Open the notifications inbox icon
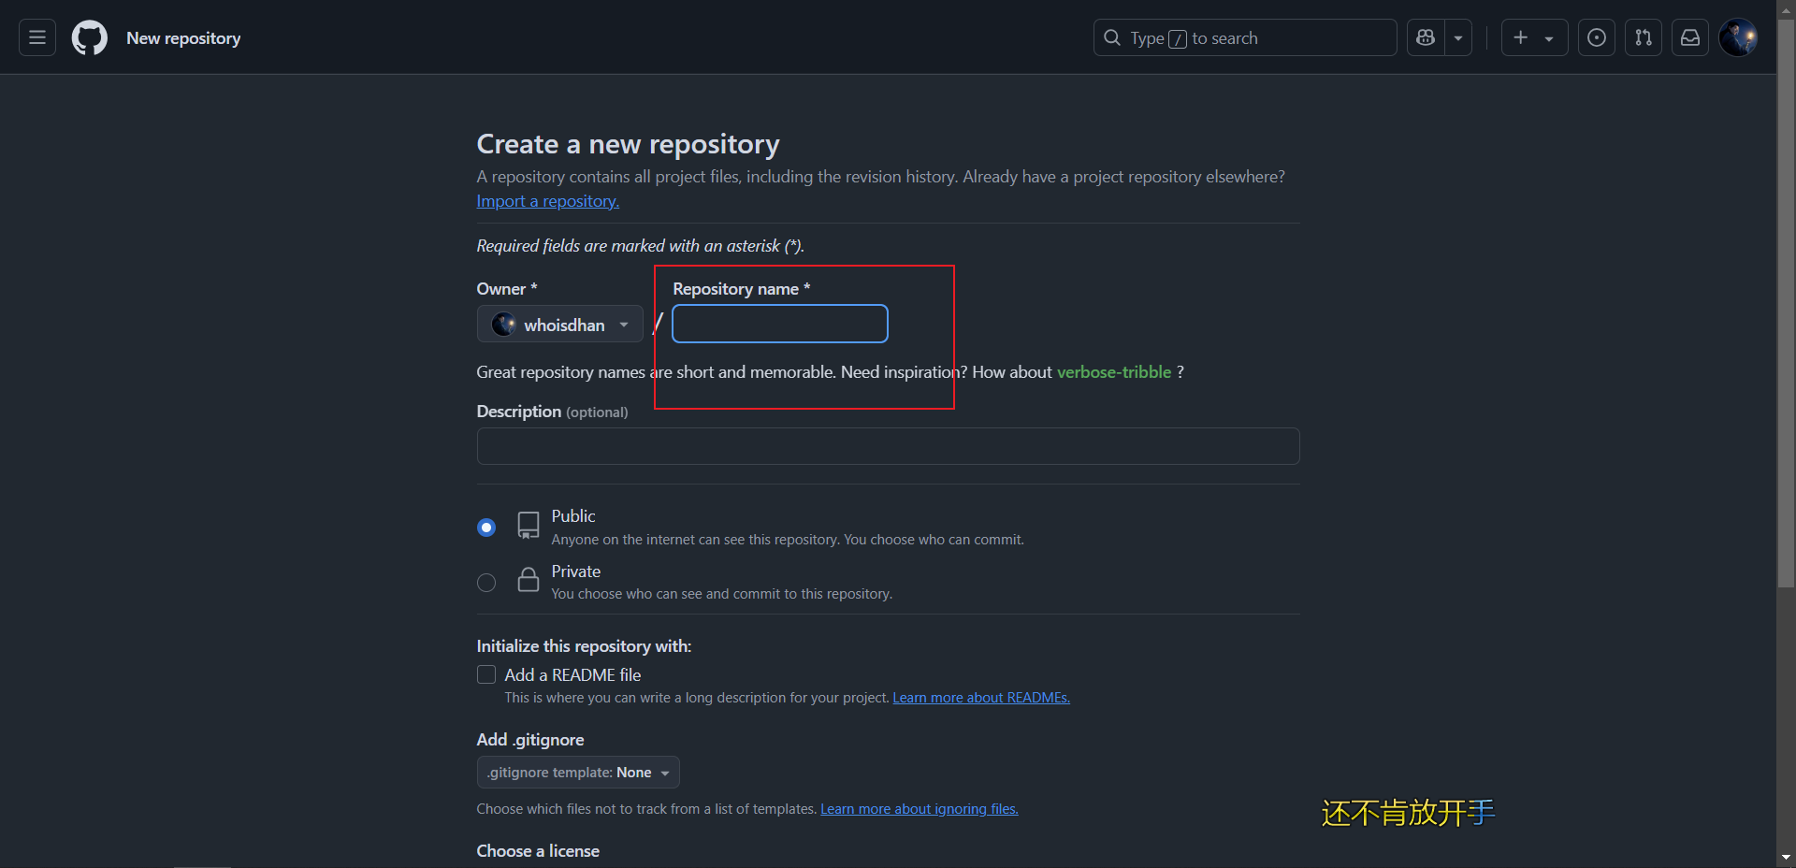The image size is (1796, 868). tap(1690, 37)
